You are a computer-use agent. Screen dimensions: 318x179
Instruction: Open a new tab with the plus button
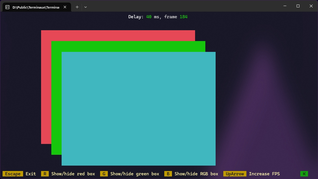click(77, 7)
